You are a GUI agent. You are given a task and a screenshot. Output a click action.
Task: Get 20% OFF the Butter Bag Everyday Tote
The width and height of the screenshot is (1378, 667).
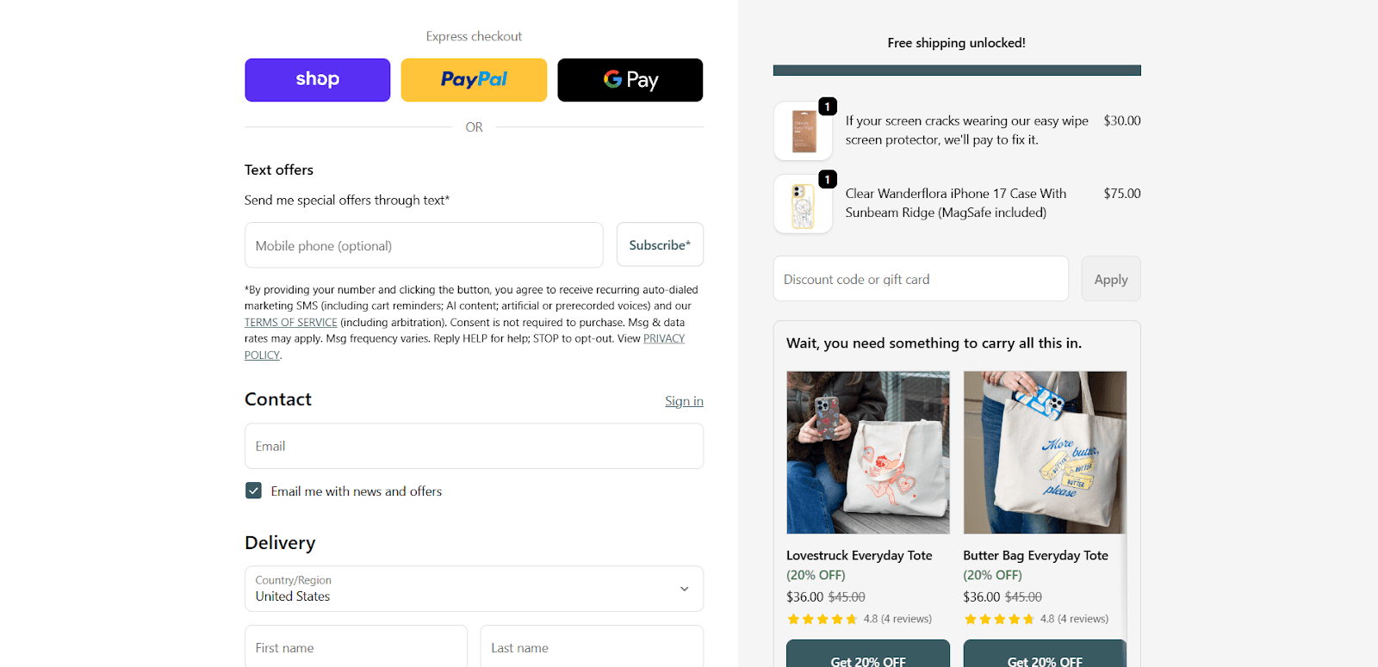[1043, 659]
